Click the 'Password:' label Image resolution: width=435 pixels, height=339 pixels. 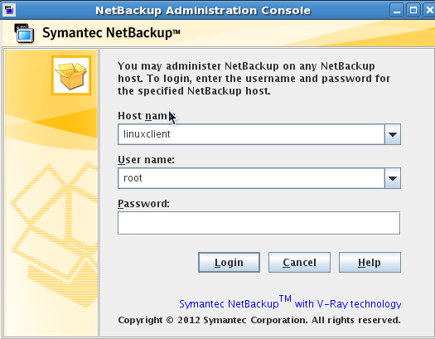pos(143,204)
